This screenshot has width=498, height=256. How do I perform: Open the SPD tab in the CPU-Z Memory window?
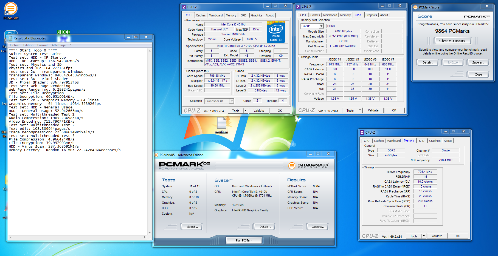click(x=421, y=141)
